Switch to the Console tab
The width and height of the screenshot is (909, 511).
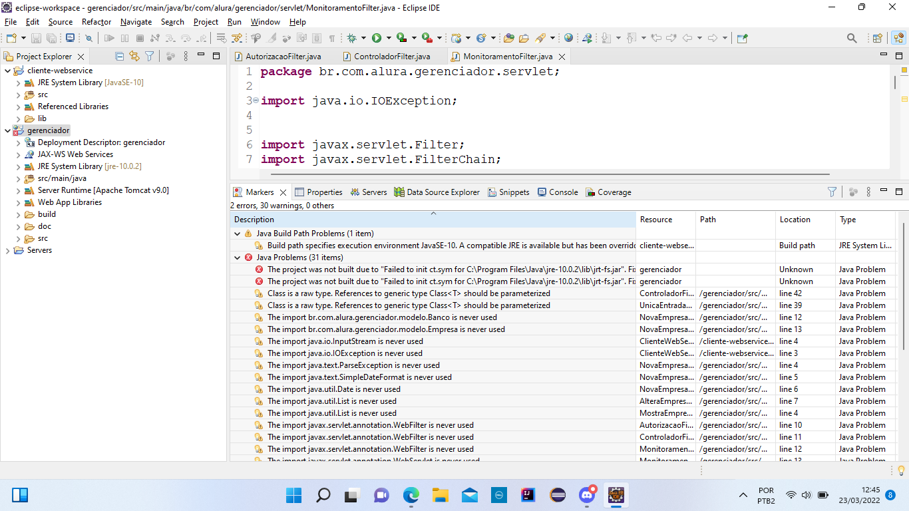point(558,192)
